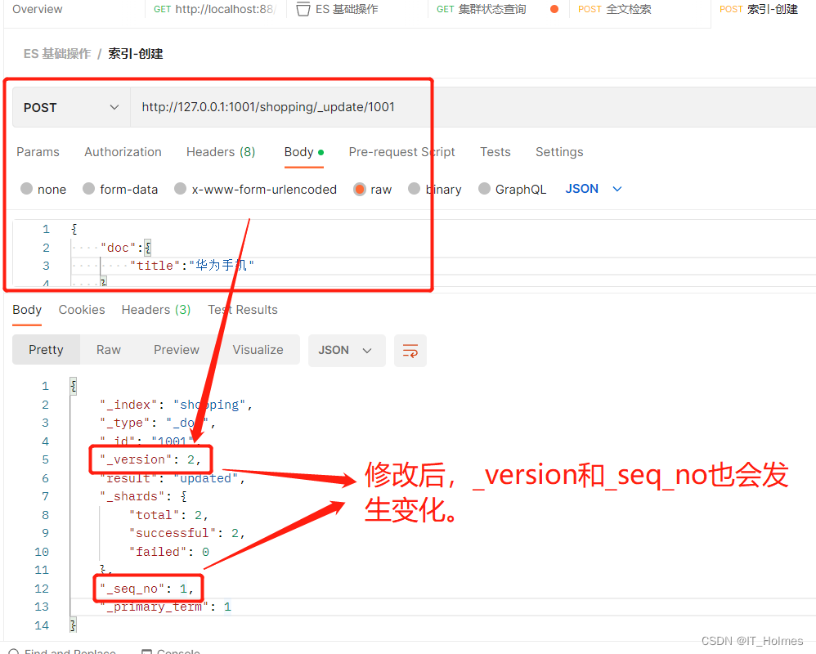Click the Find and Replace magnifier icon
This screenshot has height=654, width=816.
coord(12,650)
